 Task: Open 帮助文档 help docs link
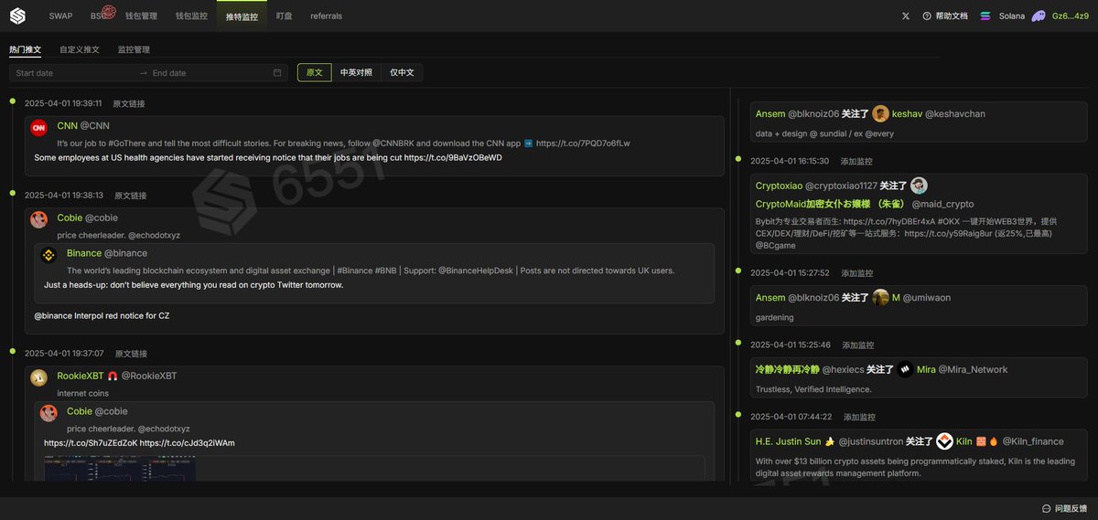click(952, 16)
